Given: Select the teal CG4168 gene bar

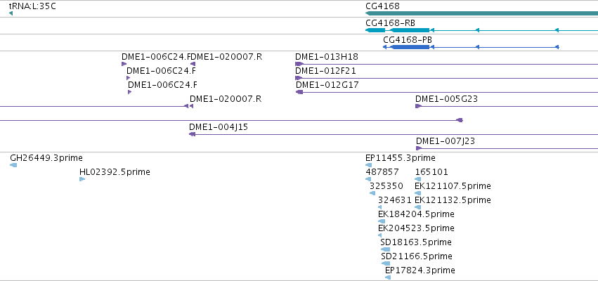Looking at the screenshot, I should tap(481, 14).
